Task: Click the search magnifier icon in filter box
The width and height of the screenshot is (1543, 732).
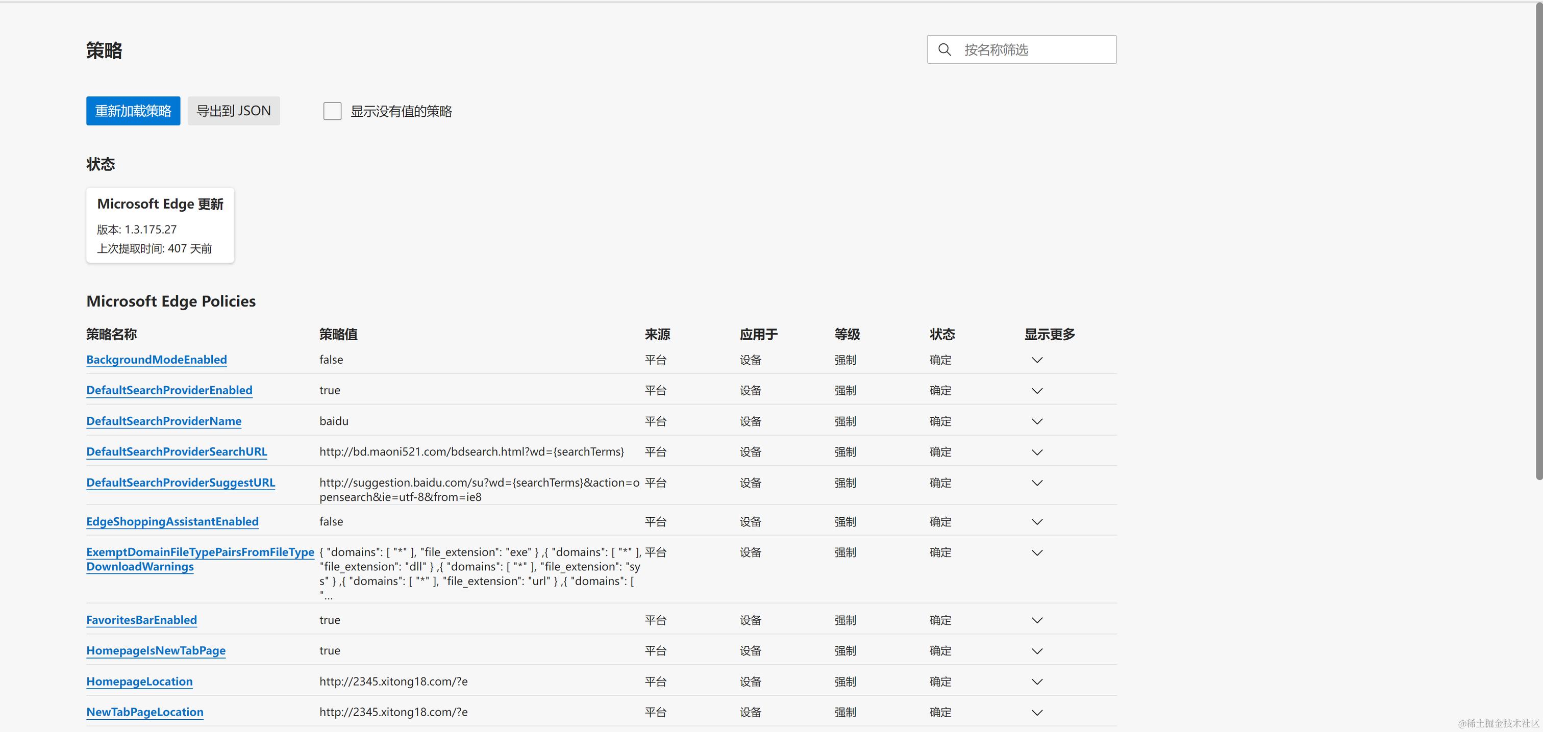Action: (944, 49)
